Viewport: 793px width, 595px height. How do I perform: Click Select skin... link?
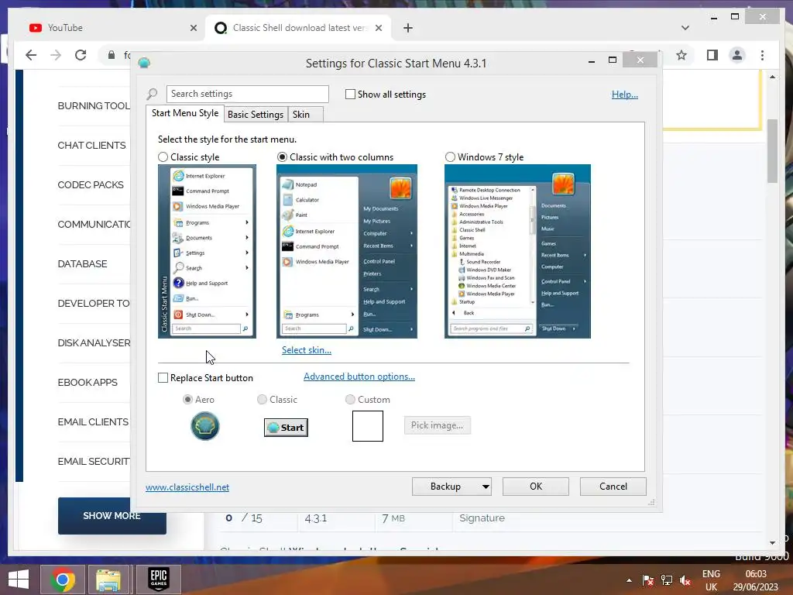point(307,350)
